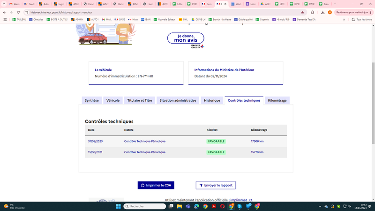Open the Titulaire et Titre tab
The height and width of the screenshot is (211, 375).
click(x=139, y=100)
